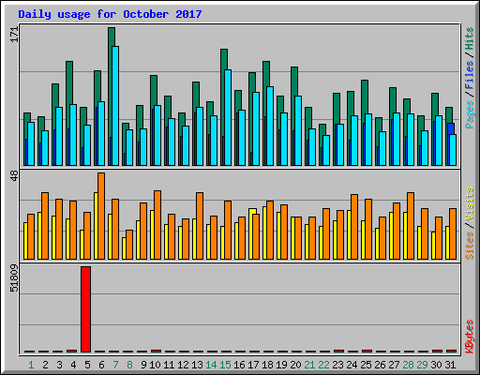Click the small red KBytes bar for day 10
This screenshot has height=375, width=480.
point(156,351)
